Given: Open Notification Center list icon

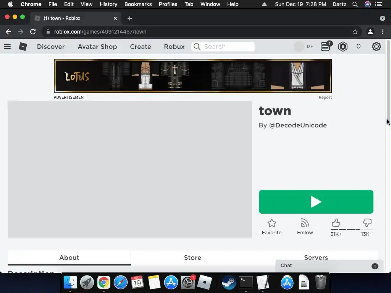Looking at the screenshot, I should (x=379, y=4).
